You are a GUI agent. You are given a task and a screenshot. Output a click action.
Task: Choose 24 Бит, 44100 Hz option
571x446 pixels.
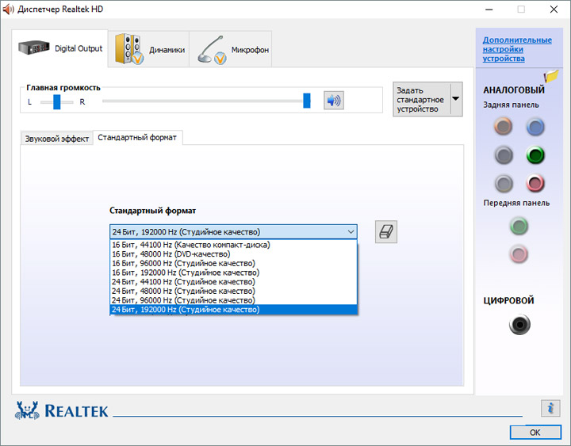[233, 282]
